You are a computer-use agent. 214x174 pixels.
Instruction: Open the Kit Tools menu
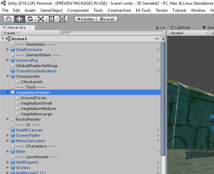tap(143, 10)
